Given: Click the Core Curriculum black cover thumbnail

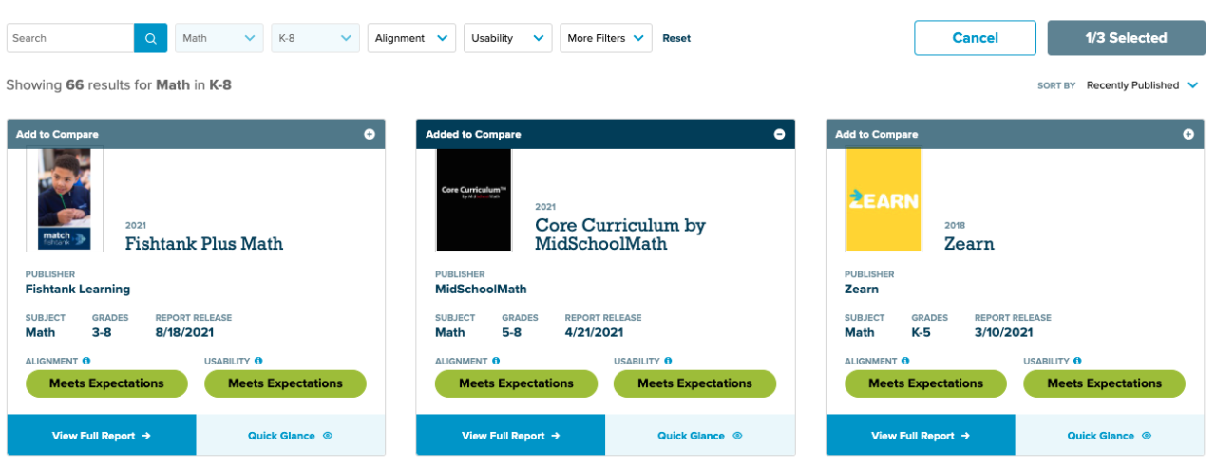Looking at the screenshot, I should click(x=473, y=199).
